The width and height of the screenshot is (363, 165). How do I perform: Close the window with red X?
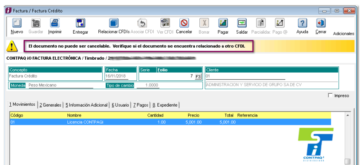(350, 11)
